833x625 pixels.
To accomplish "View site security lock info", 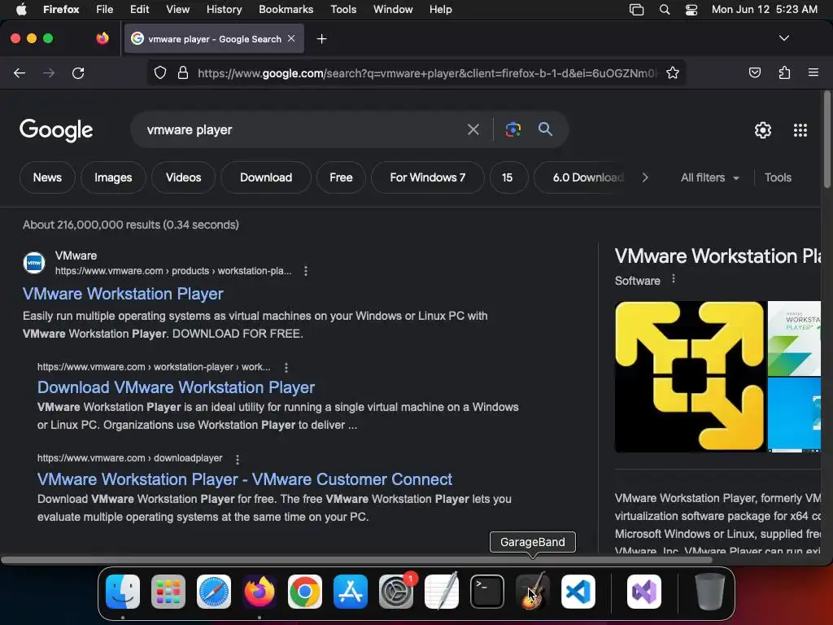I will click(x=183, y=72).
